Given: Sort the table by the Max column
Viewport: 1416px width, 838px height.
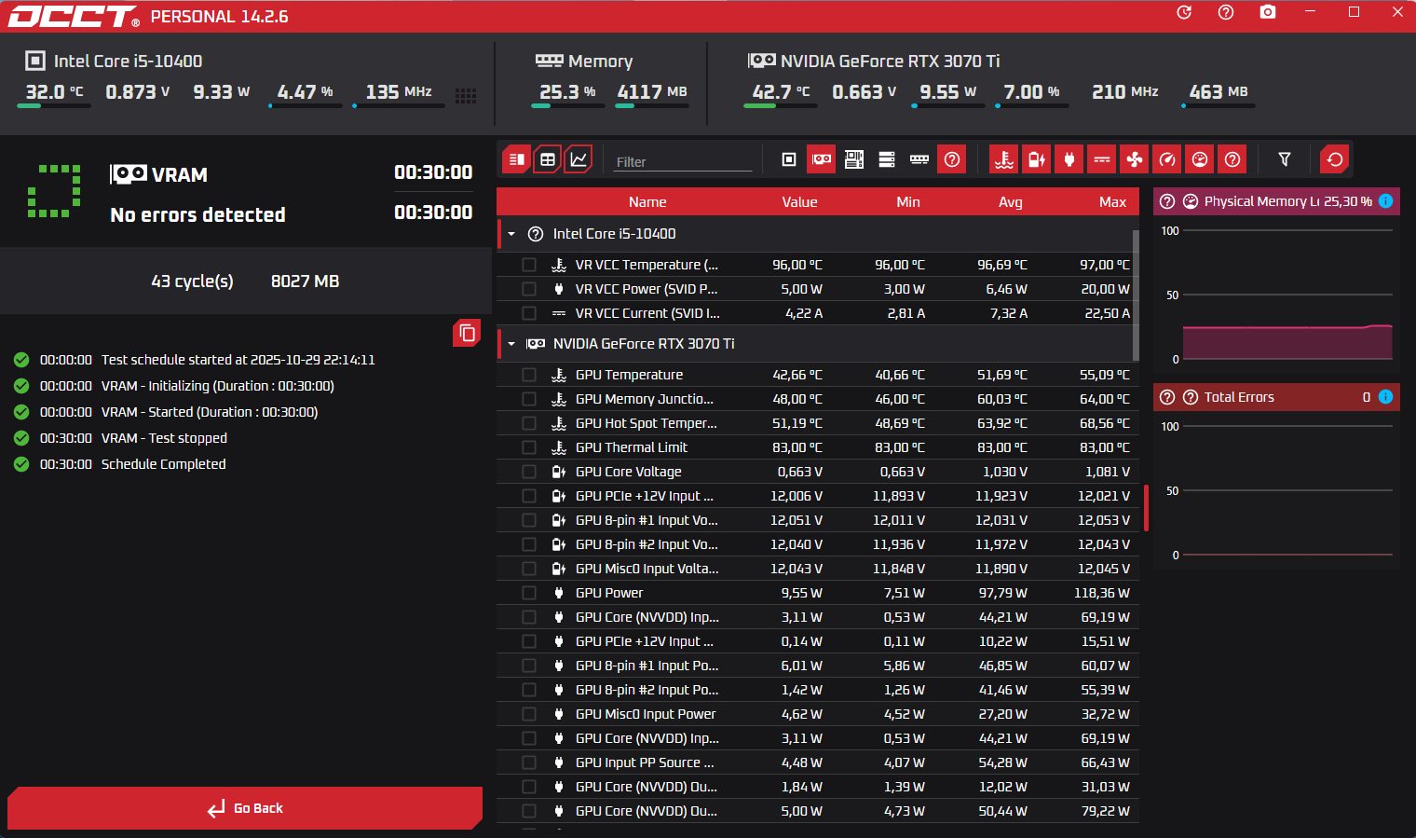Looking at the screenshot, I should point(1111,202).
